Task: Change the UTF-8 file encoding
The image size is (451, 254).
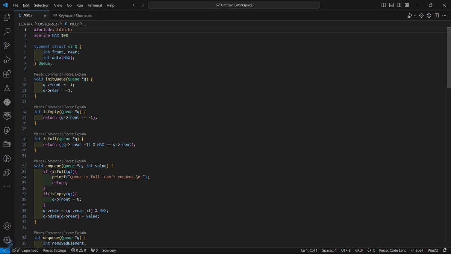Action: pyautogui.click(x=346, y=250)
